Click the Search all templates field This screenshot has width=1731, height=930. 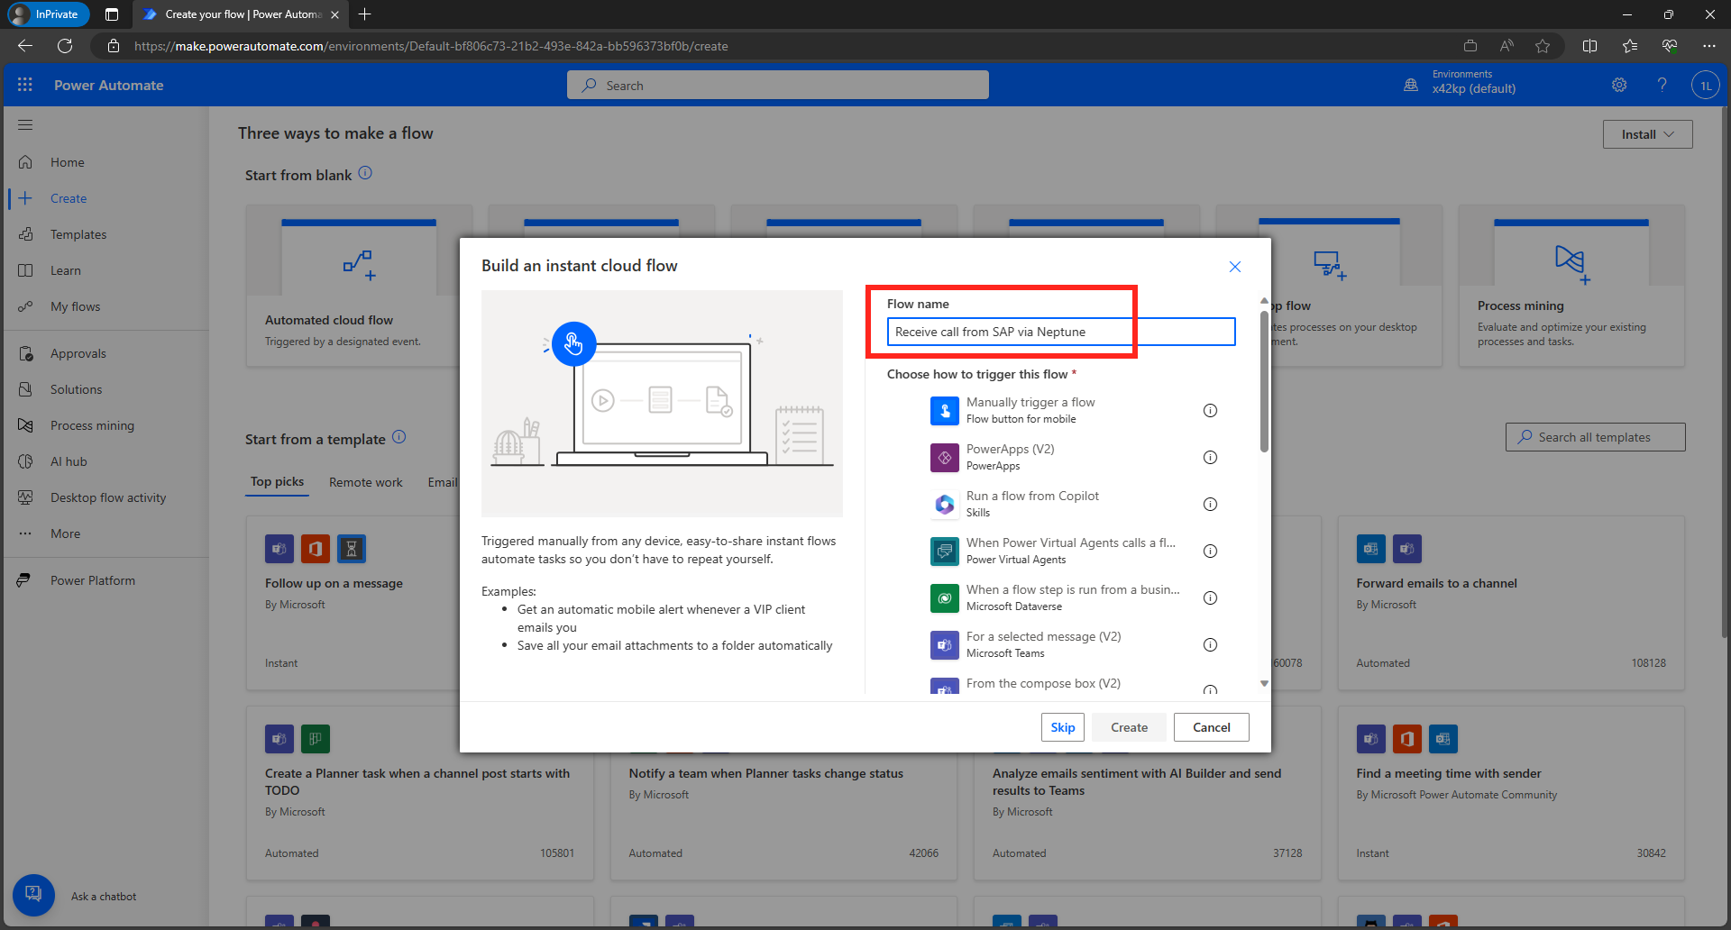pos(1595,437)
